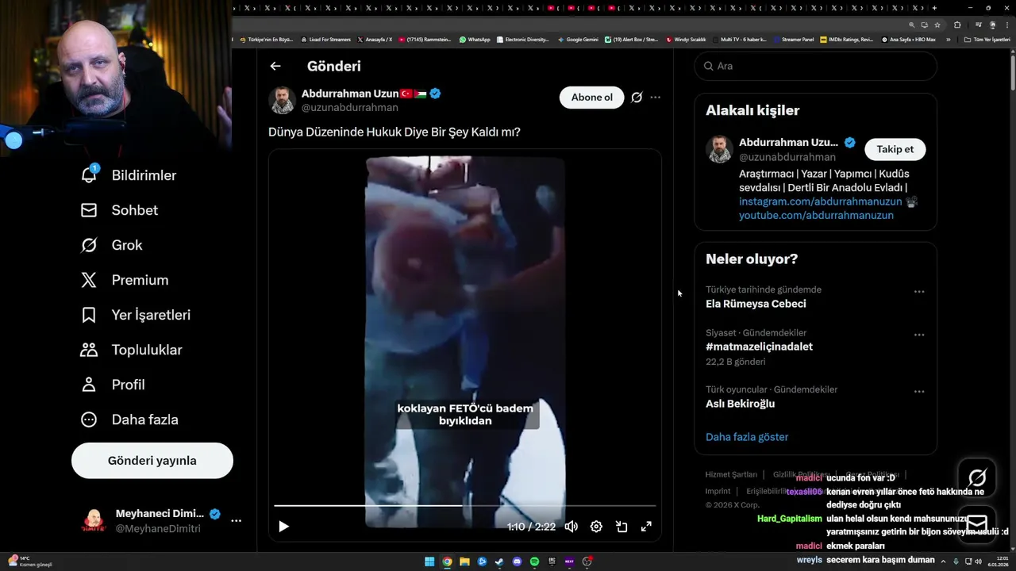Bookmark this page with the star icon

tap(937, 25)
